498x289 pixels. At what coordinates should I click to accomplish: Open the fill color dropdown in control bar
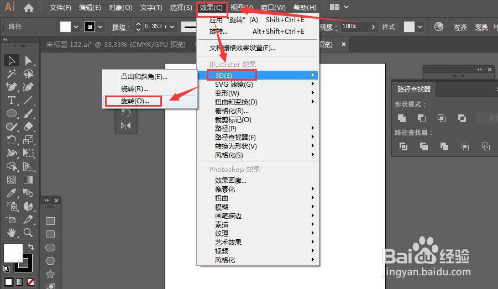pos(76,27)
